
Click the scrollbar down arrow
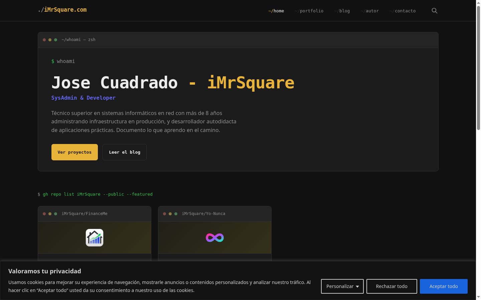click(x=478, y=297)
